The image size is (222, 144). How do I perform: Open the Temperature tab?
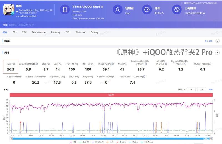[39, 32]
